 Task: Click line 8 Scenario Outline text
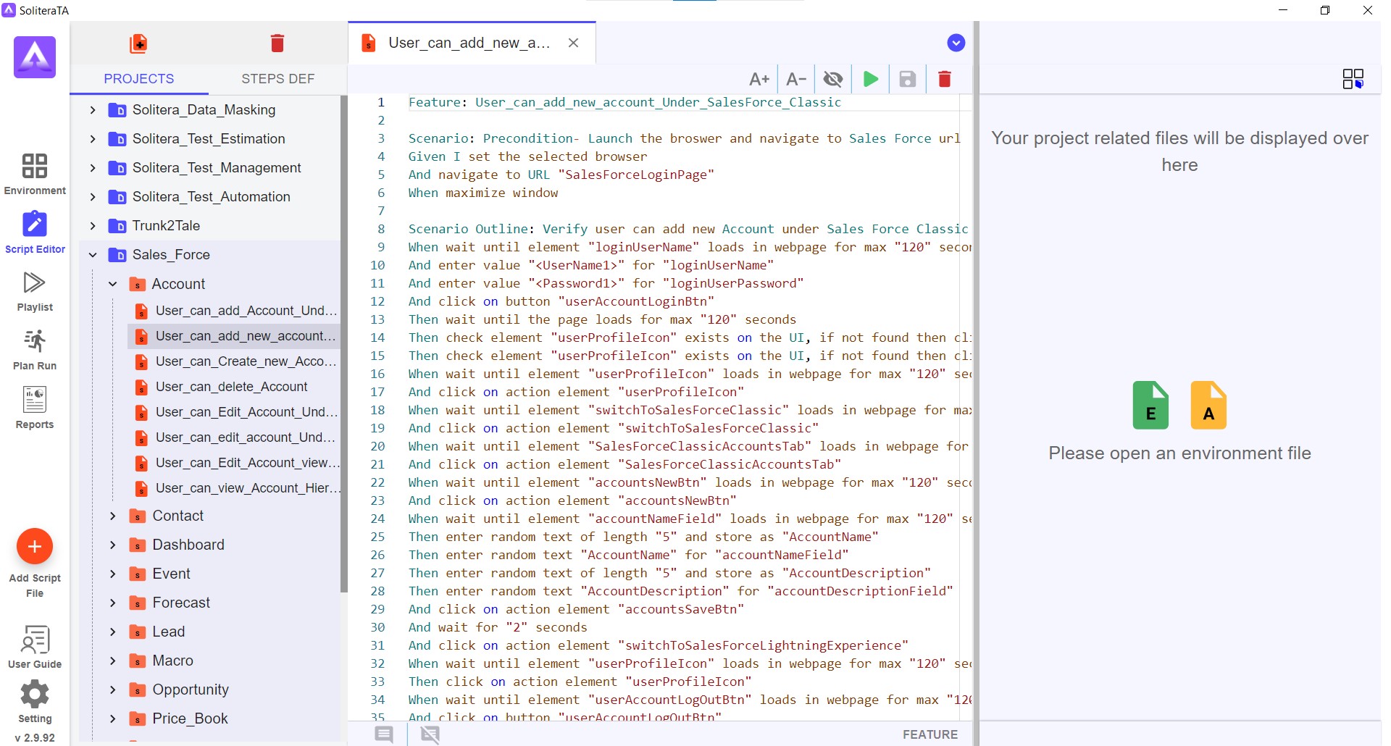coord(688,229)
